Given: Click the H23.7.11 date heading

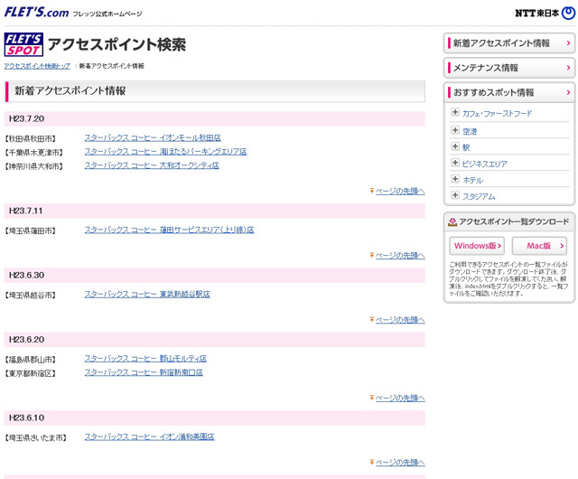Looking at the screenshot, I should coord(26,211).
